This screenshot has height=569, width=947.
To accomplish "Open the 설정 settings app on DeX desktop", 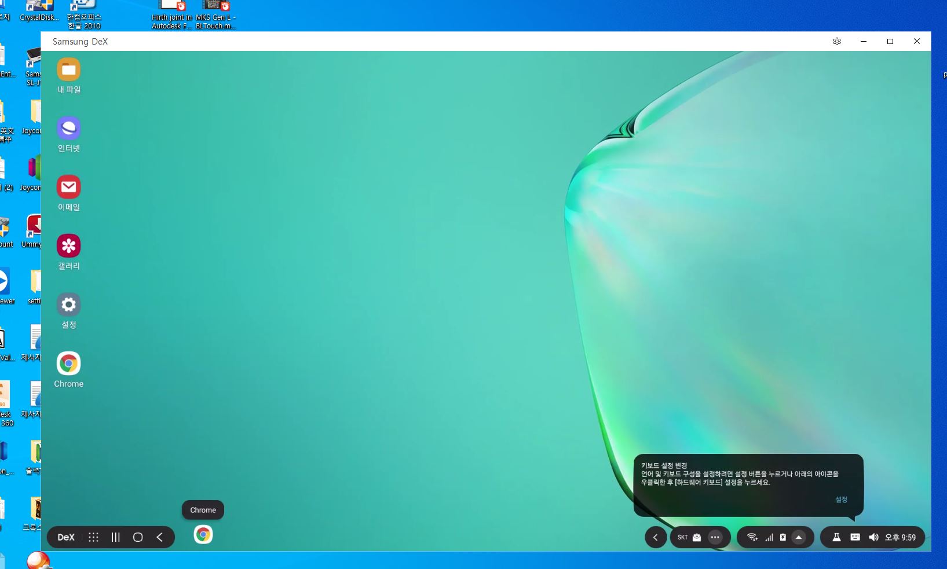I will pos(68,304).
